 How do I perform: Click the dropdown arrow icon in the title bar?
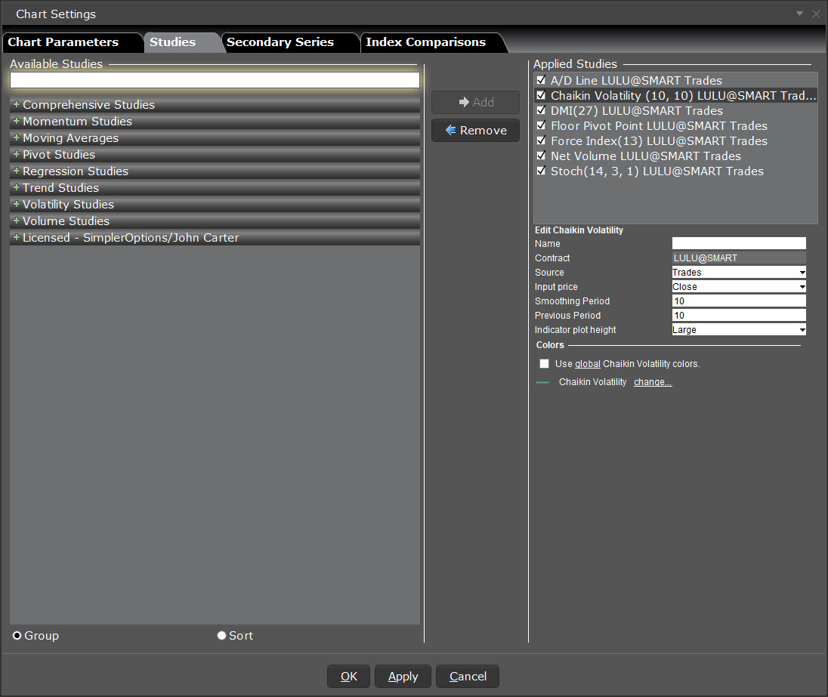click(x=800, y=14)
